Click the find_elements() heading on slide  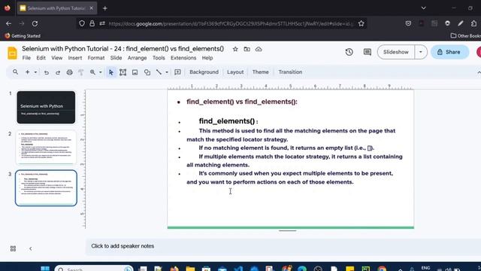tap(228, 121)
